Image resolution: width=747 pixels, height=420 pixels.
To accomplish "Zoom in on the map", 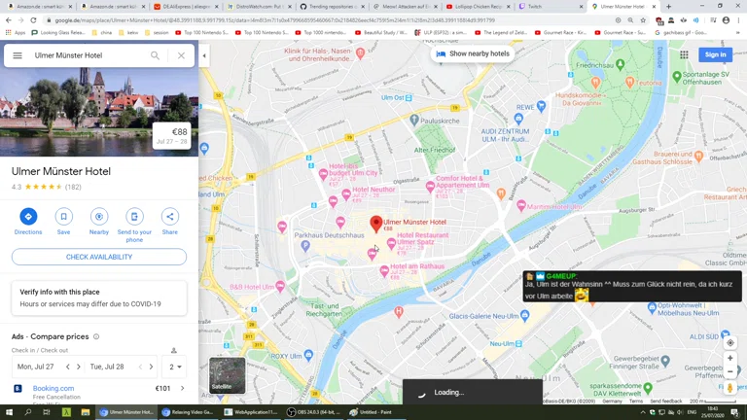I will (x=730, y=359).
